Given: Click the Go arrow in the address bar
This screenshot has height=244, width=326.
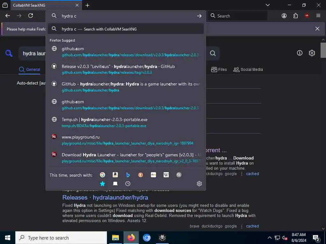Looking at the screenshot, I should tap(199, 16).
